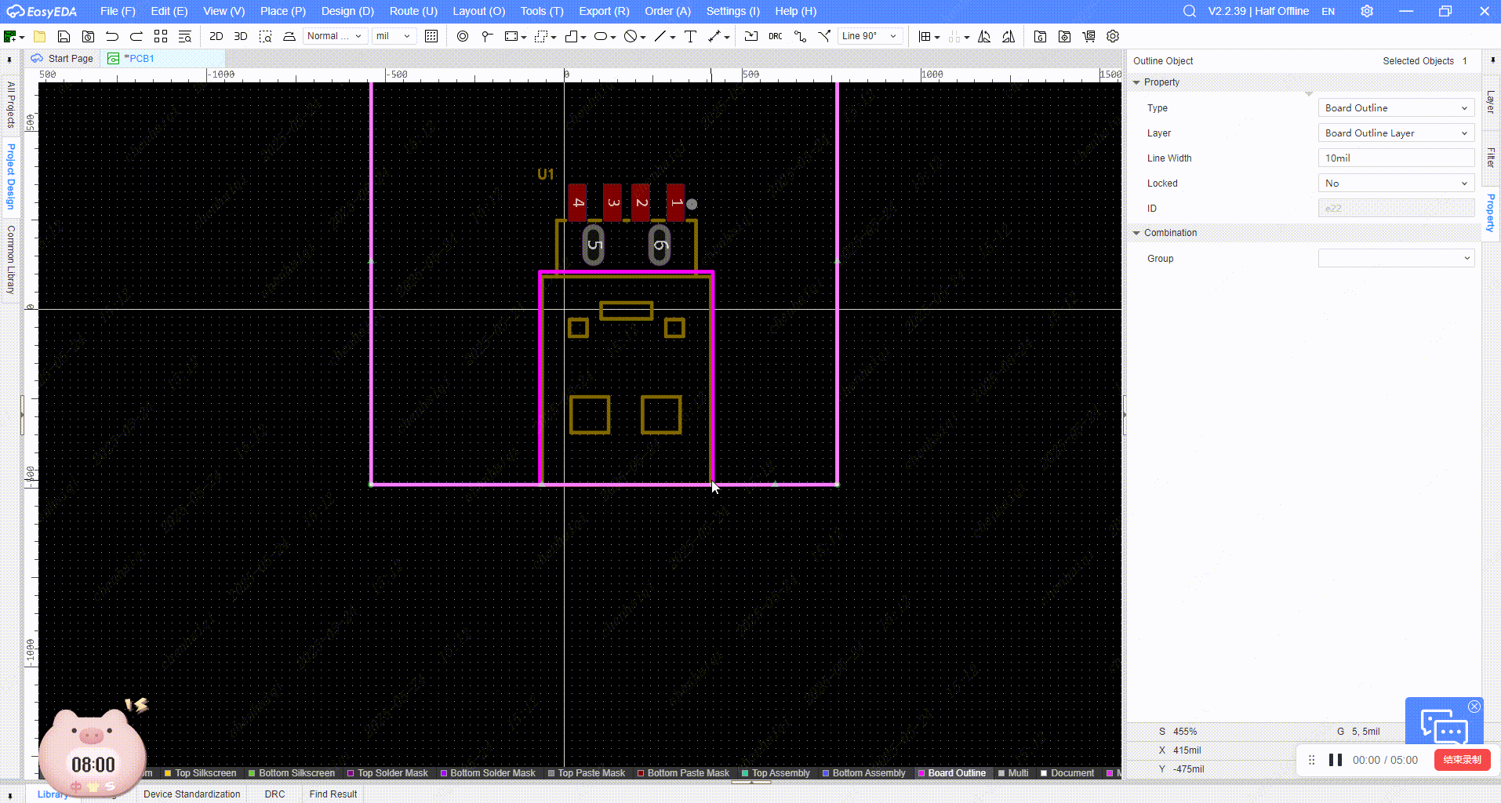The width and height of the screenshot is (1501, 803).
Task: Collapse the Property section
Action: tap(1137, 82)
